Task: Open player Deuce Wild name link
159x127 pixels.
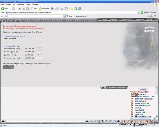Action: coord(140,103)
